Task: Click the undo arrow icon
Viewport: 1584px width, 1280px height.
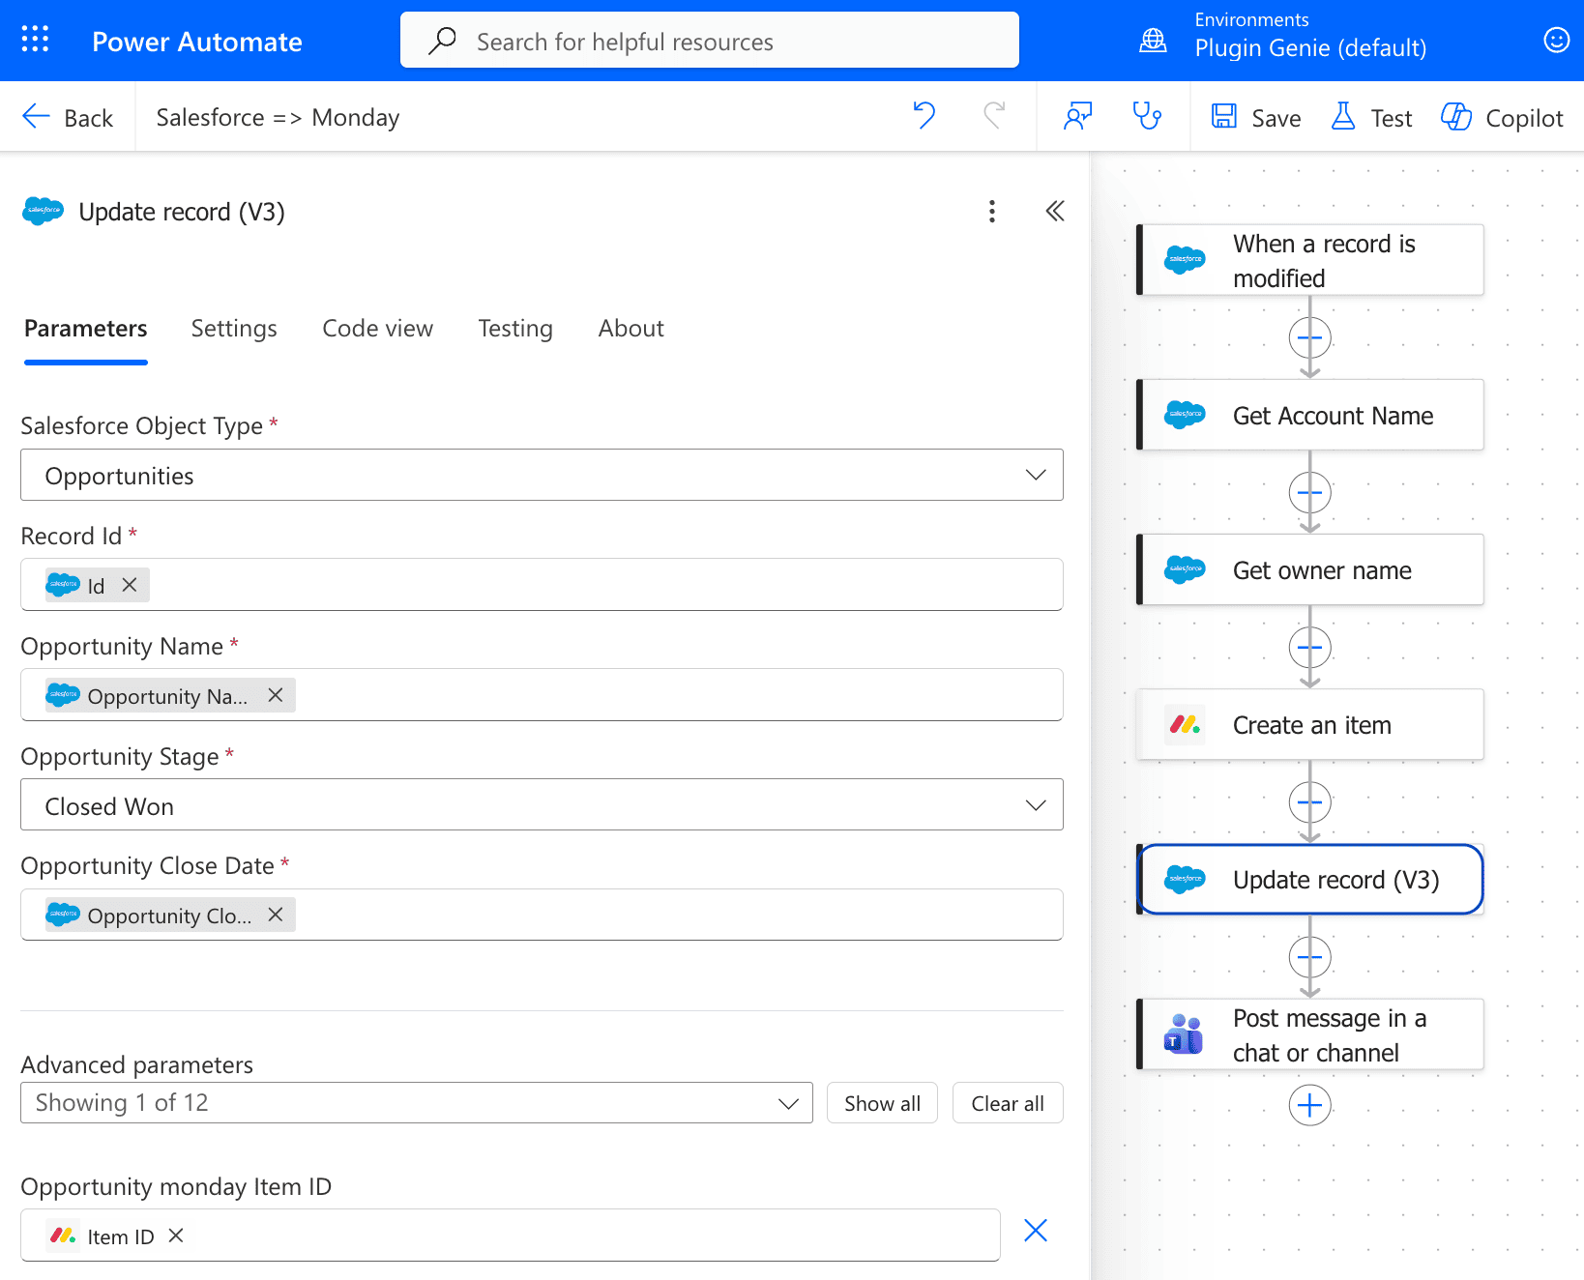Action: click(x=924, y=116)
